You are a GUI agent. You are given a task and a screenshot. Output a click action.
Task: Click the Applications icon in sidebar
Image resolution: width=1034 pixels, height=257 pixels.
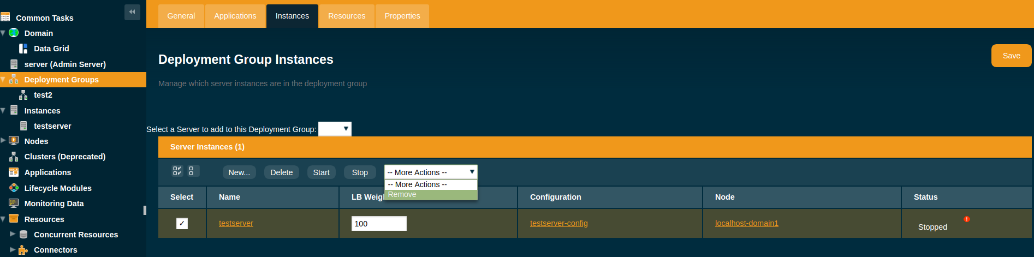[14, 172]
